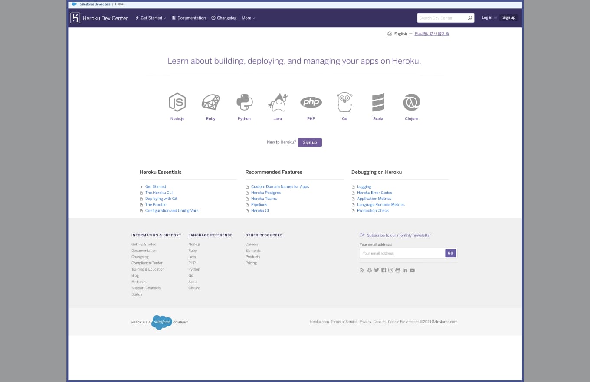The width and height of the screenshot is (590, 382).
Task: Select the Ruby gem icon
Action: coord(210,102)
